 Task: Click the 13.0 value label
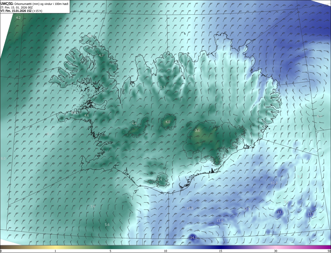click(x=220, y=221)
